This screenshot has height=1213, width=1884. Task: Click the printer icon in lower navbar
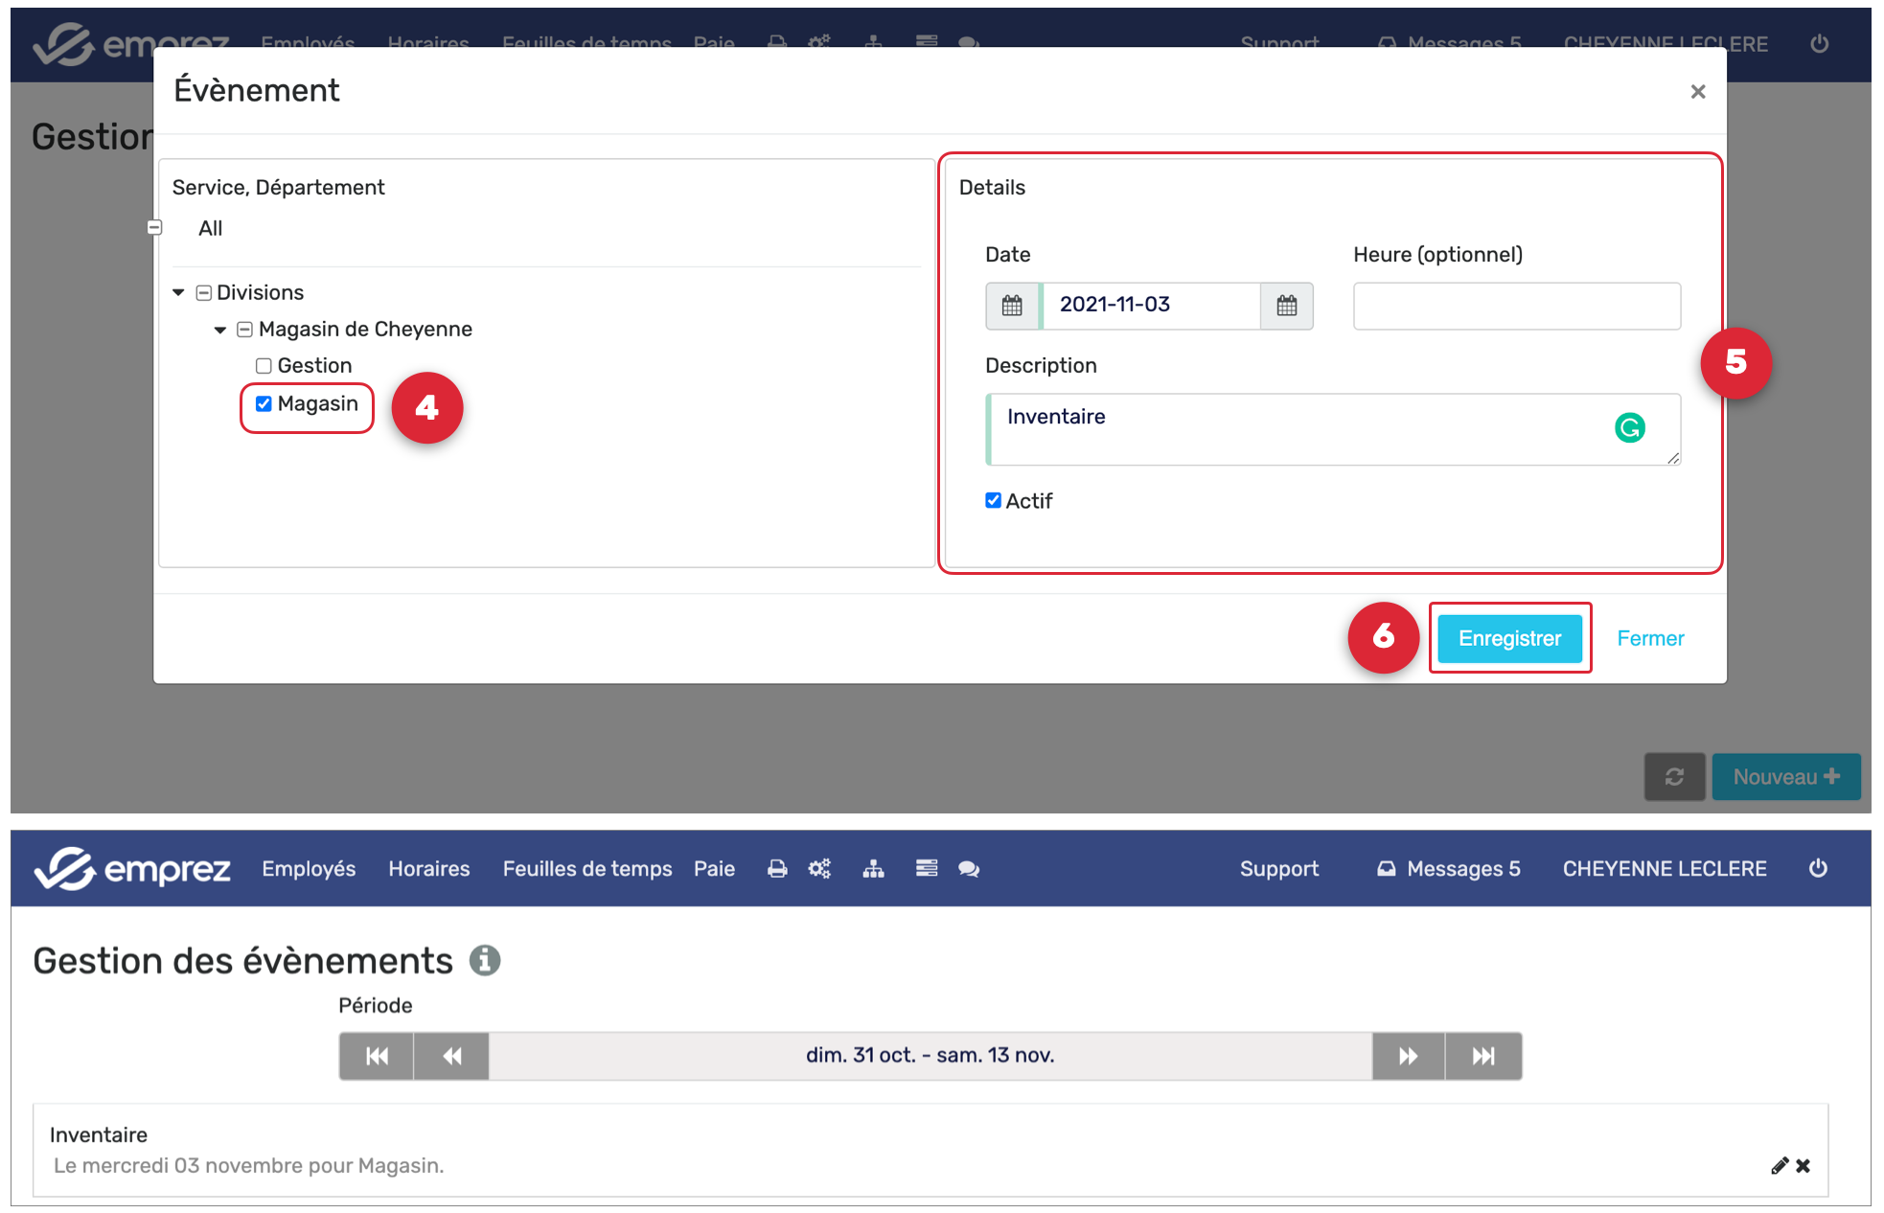click(777, 869)
